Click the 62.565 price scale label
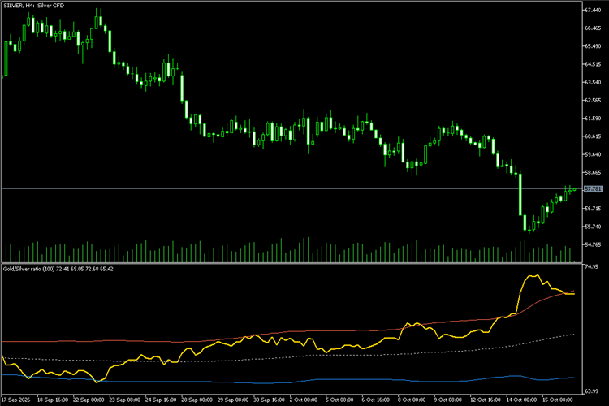This screenshot has height=406, width=609. (593, 100)
